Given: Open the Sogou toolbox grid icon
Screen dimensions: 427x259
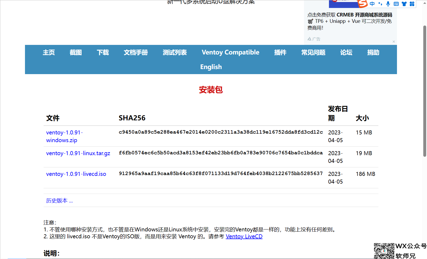Looking at the screenshot, I should [412, 4].
